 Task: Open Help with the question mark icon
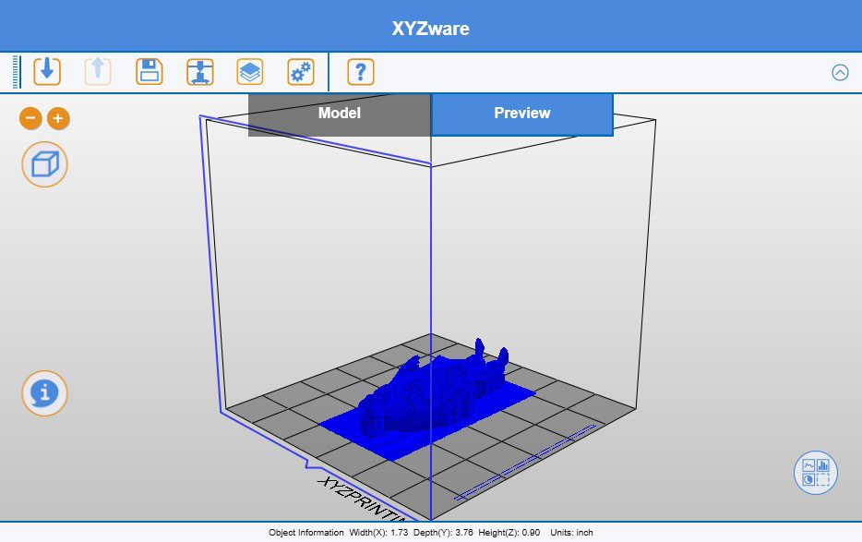pos(361,71)
